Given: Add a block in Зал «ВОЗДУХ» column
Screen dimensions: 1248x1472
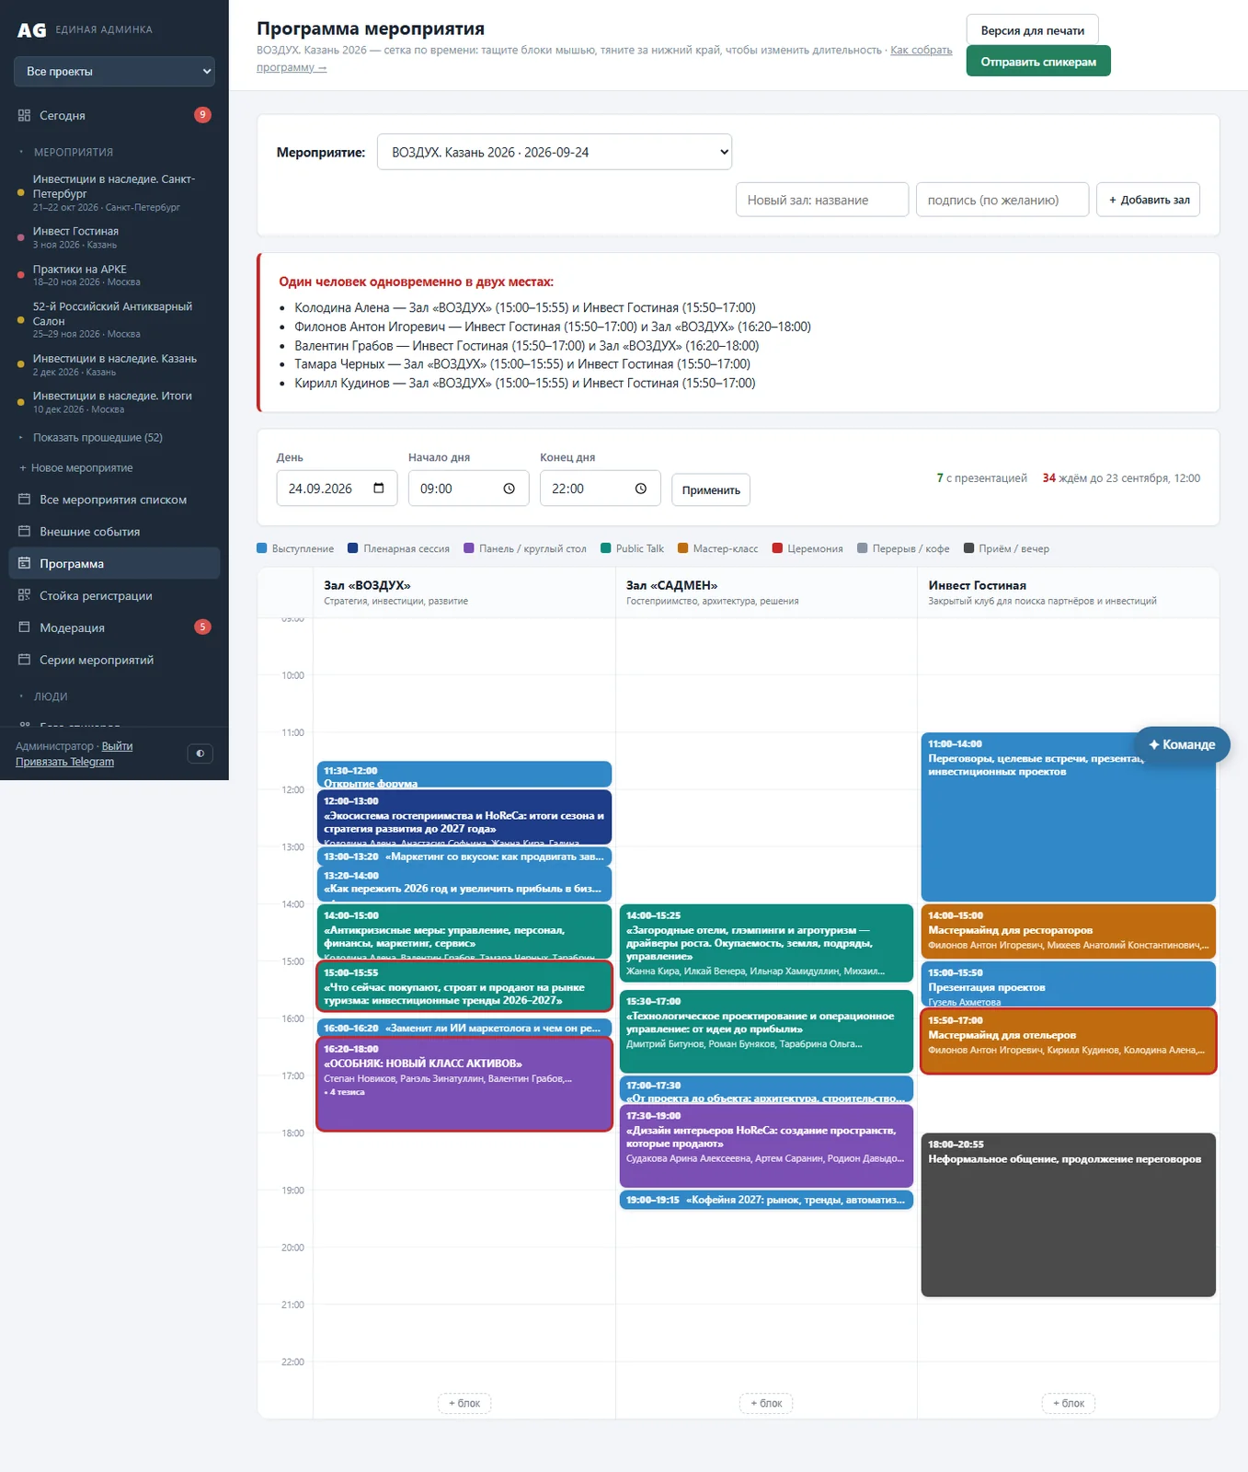Looking at the screenshot, I should [x=464, y=1403].
